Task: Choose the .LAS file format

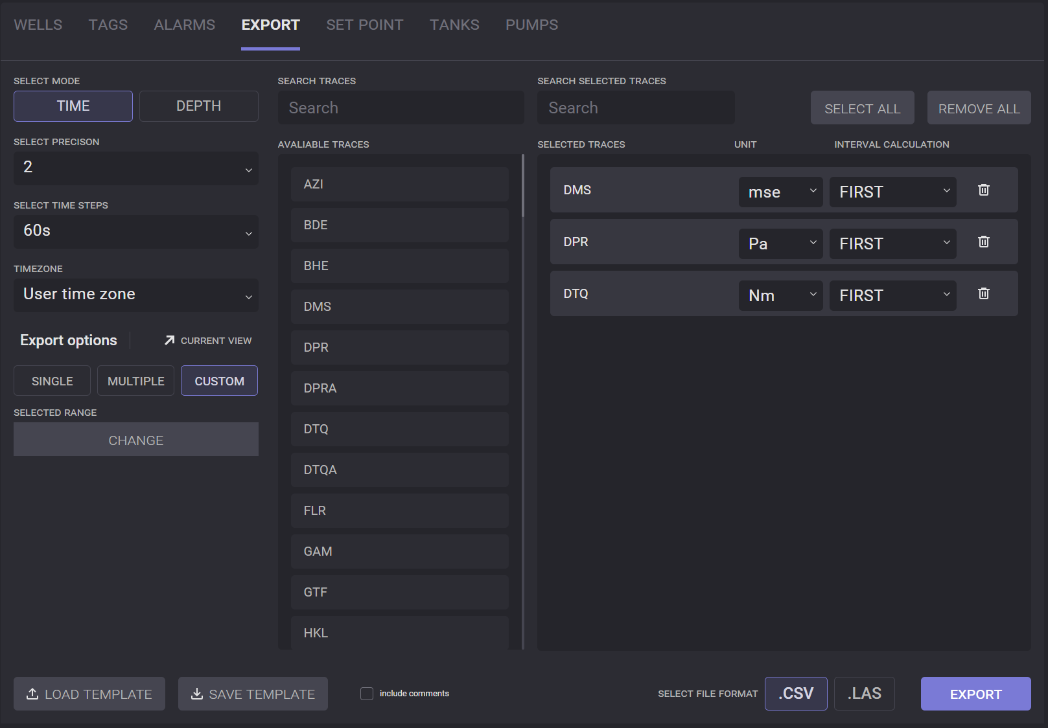Action: (864, 694)
